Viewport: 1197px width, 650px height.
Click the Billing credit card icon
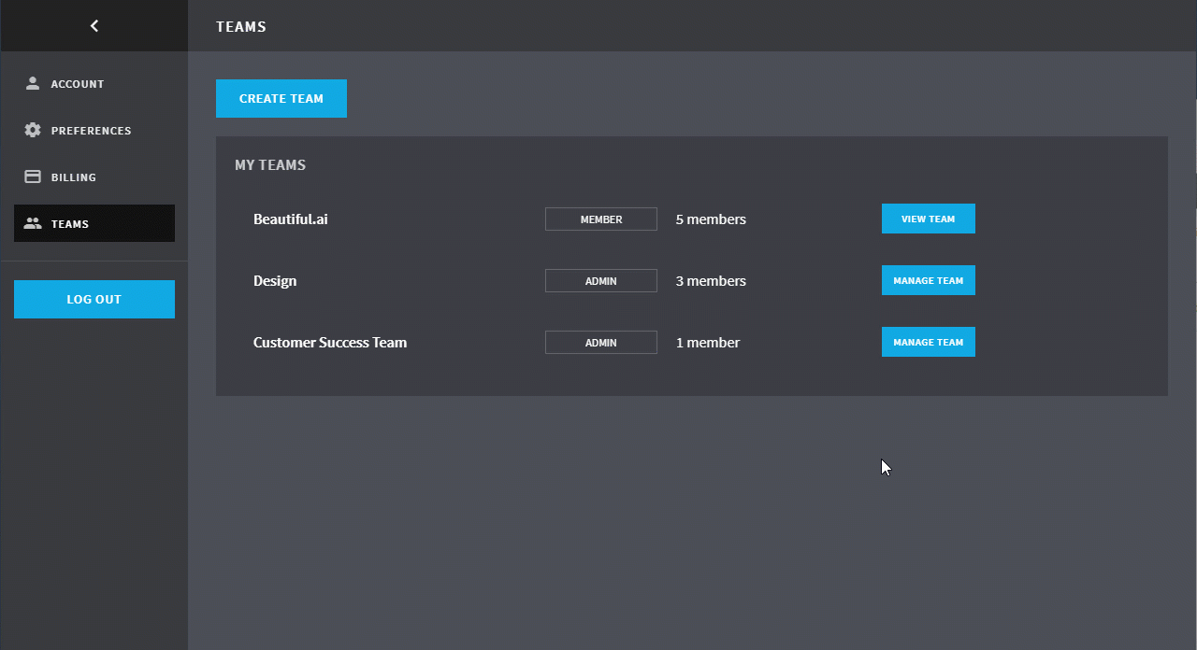33,177
